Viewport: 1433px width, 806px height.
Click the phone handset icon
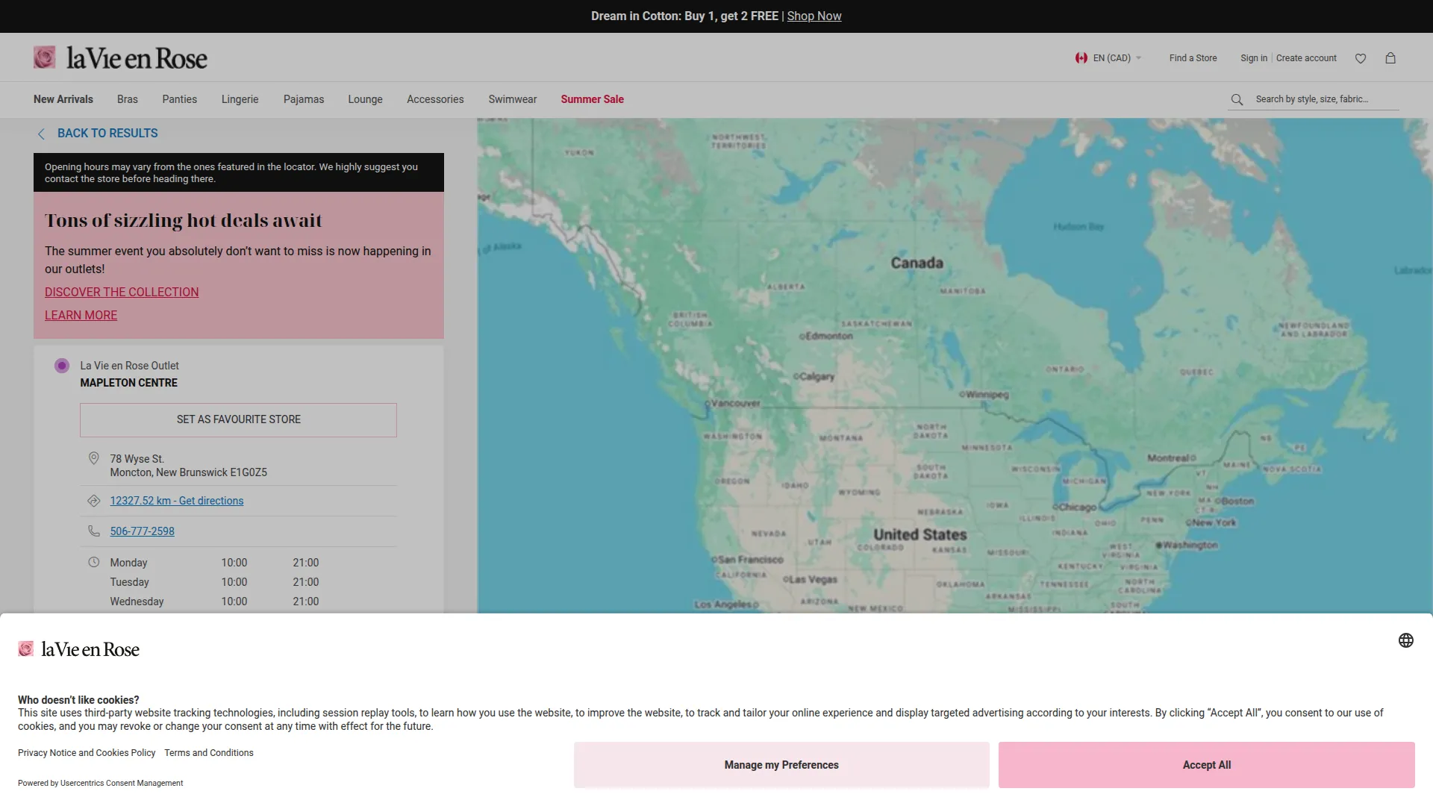click(94, 531)
